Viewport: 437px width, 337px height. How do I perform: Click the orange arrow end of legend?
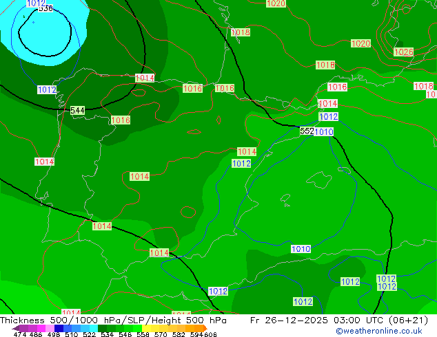click(205, 328)
